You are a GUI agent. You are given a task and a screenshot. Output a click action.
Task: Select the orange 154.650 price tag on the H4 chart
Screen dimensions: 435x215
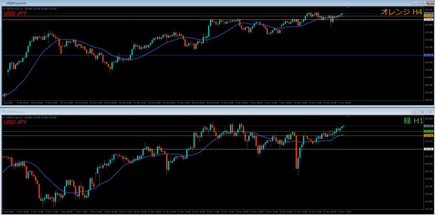coord(429,16)
